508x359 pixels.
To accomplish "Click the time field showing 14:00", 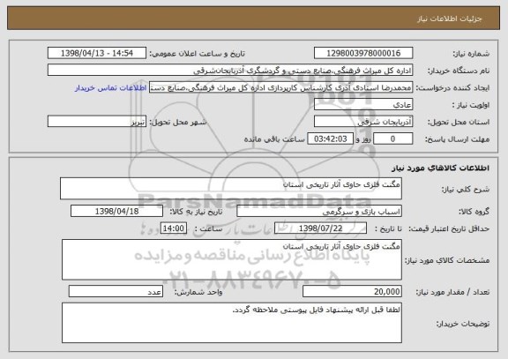I will [174, 228].
